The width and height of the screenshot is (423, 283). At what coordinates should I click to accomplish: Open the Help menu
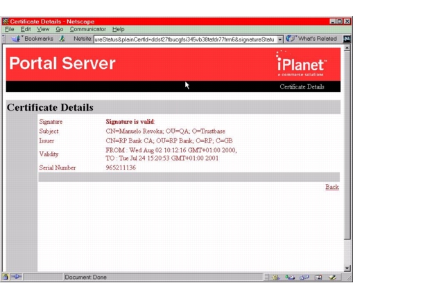[118, 29]
